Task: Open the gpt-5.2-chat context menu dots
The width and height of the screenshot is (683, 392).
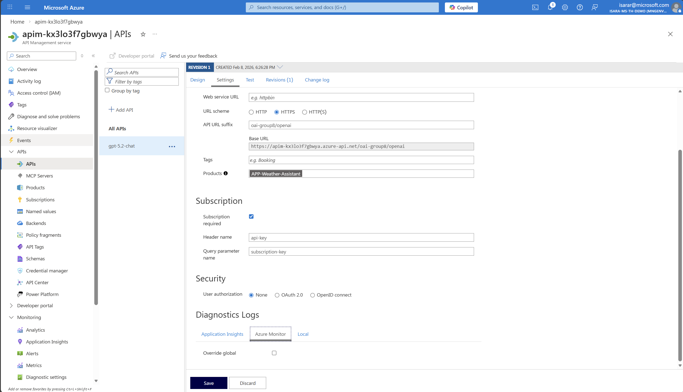Action: pos(172,146)
